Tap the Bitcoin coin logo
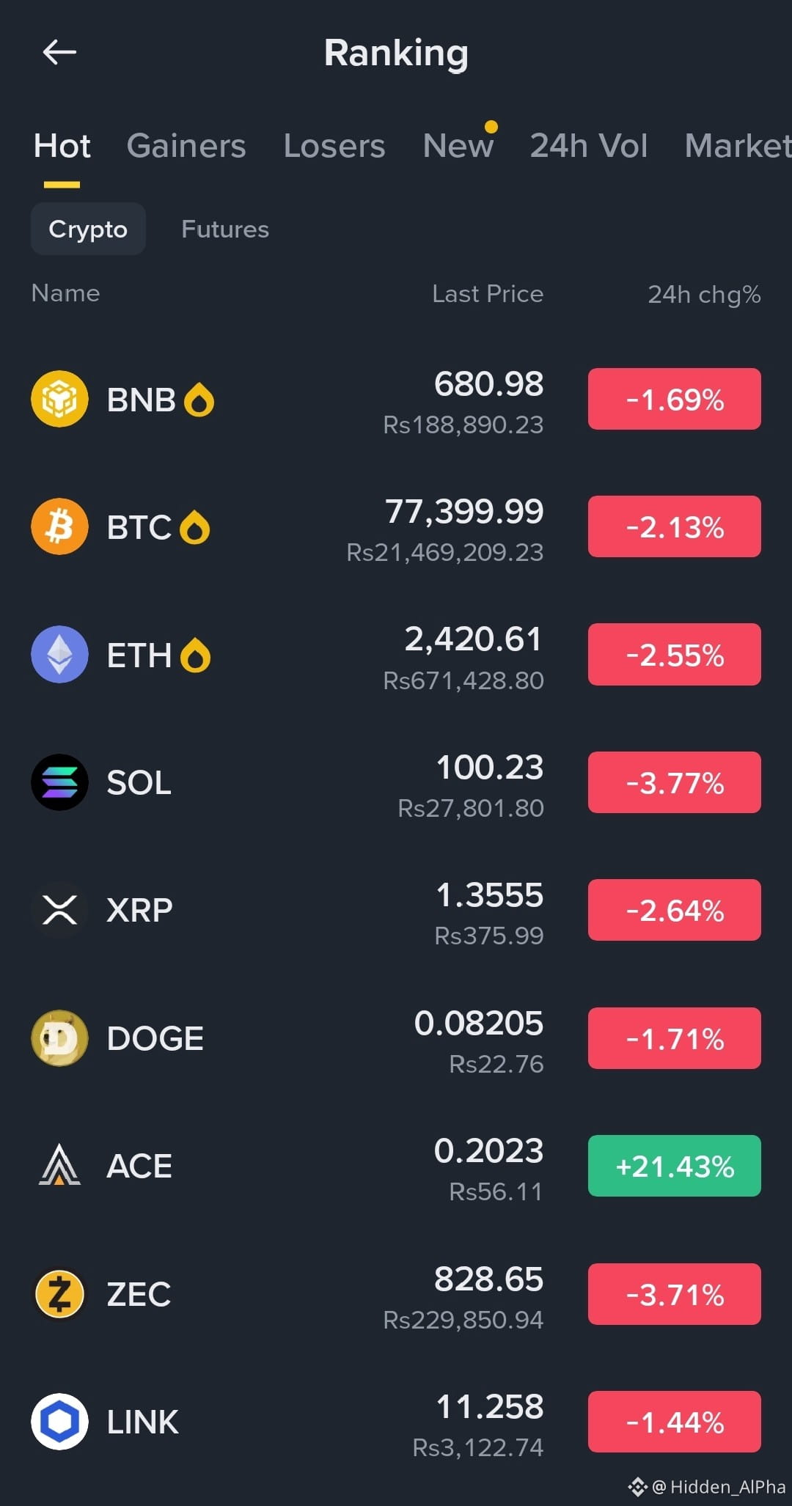The height and width of the screenshot is (1506, 792). click(59, 526)
